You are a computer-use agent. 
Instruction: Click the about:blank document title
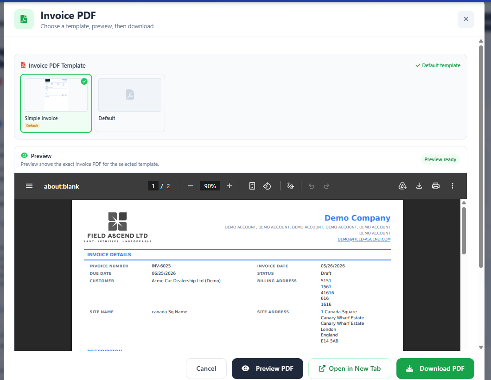coord(61,186)
